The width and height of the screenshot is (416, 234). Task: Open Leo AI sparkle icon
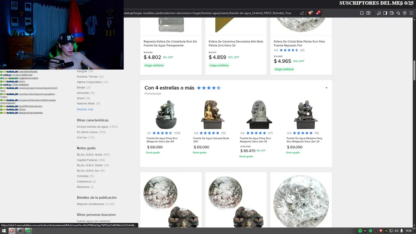(398, 13)
